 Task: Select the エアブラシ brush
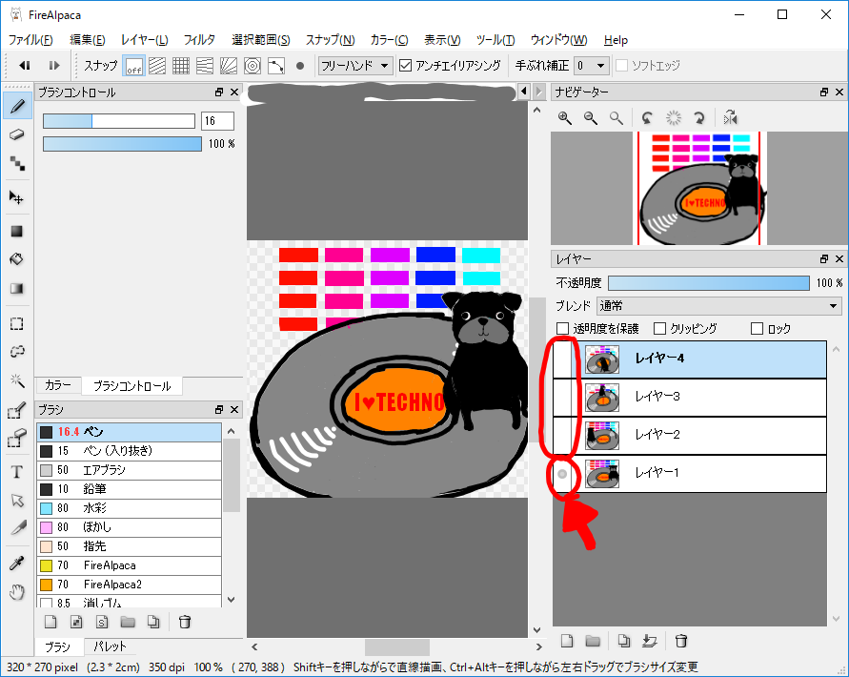point(129,470)
